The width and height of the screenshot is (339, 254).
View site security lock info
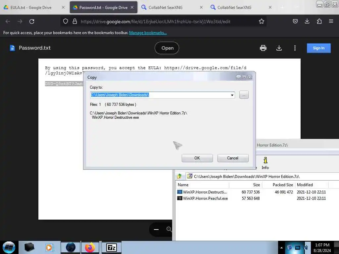(x=75, y=21)
